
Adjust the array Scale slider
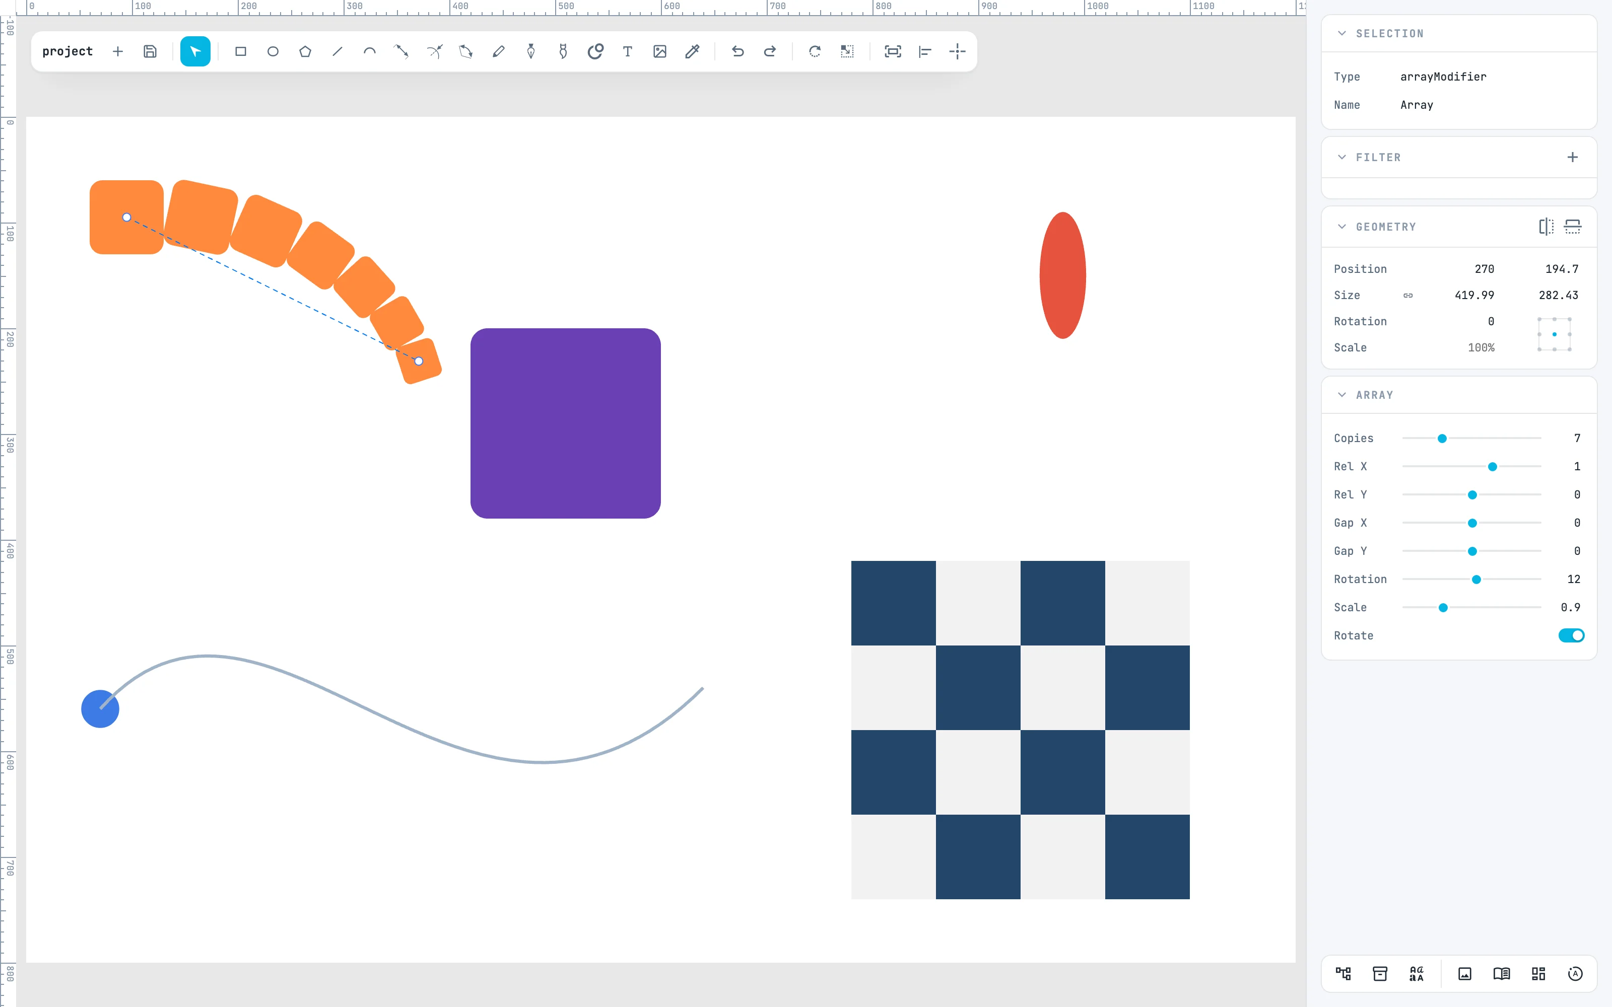tap(1471, 607)
